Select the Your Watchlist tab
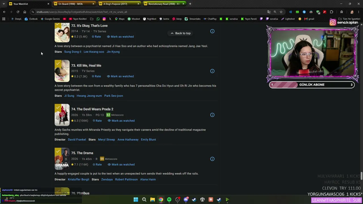Viewport: 363px width, 204px height. 29,4
